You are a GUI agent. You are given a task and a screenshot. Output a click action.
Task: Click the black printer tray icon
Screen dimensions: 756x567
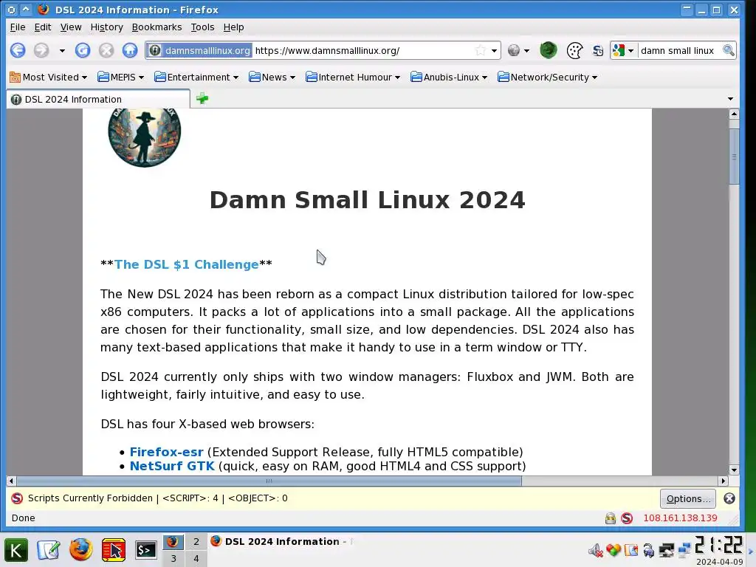tap(667, 550)
